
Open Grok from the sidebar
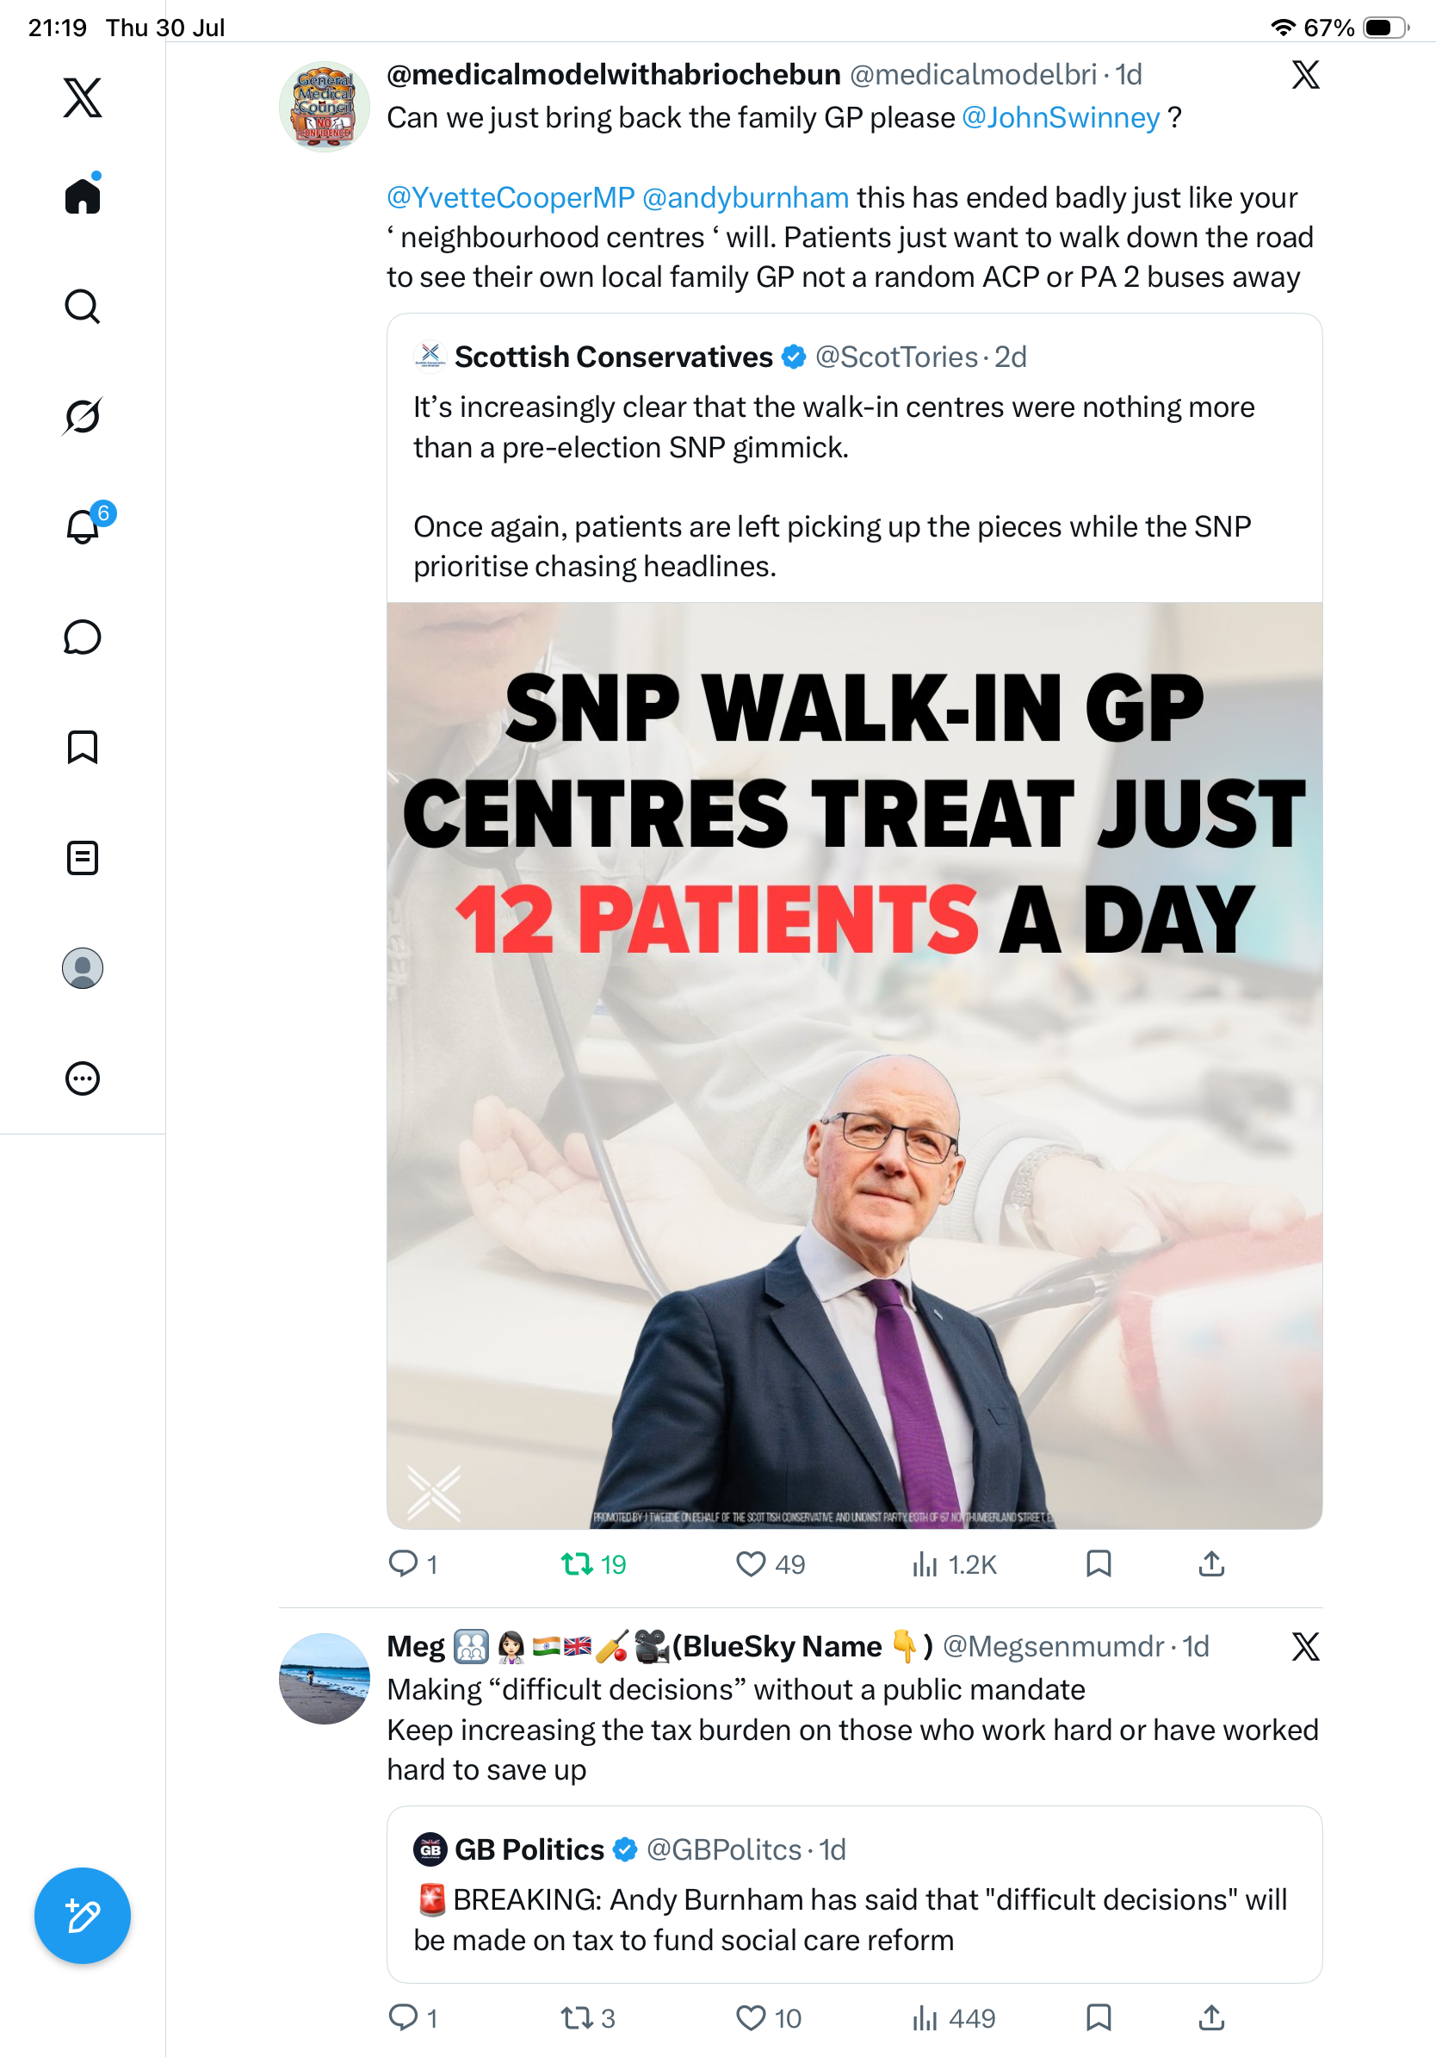tap(83, 416)
